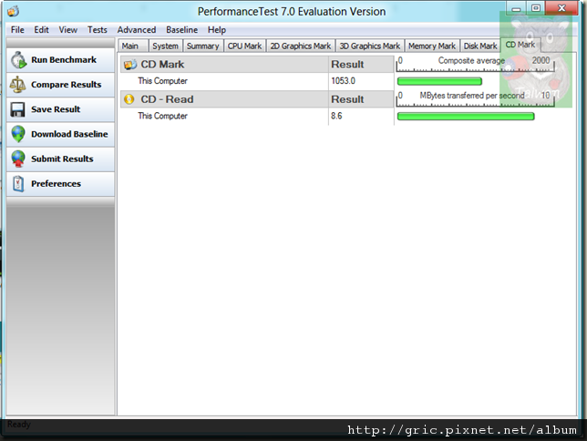Screen dimensions: 587x441
Task: Click This Computer under CD - Read
Action: point(162,116)
